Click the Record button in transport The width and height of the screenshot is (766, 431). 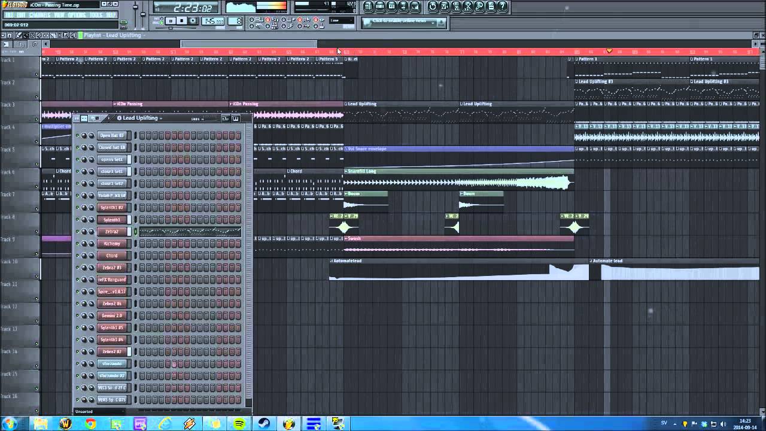[193, 21]
